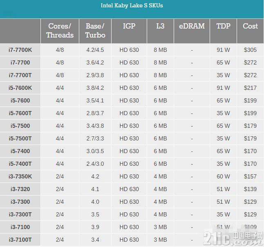Click the 91 W TDP for i7-7700K

tap(223, 50)
